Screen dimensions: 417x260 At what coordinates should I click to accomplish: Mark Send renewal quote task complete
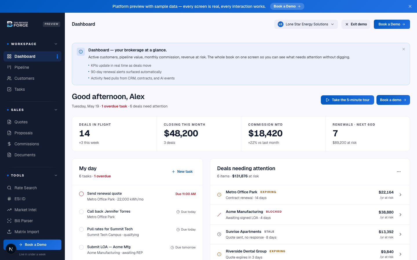pyautogui.click(x=81, y=194)
